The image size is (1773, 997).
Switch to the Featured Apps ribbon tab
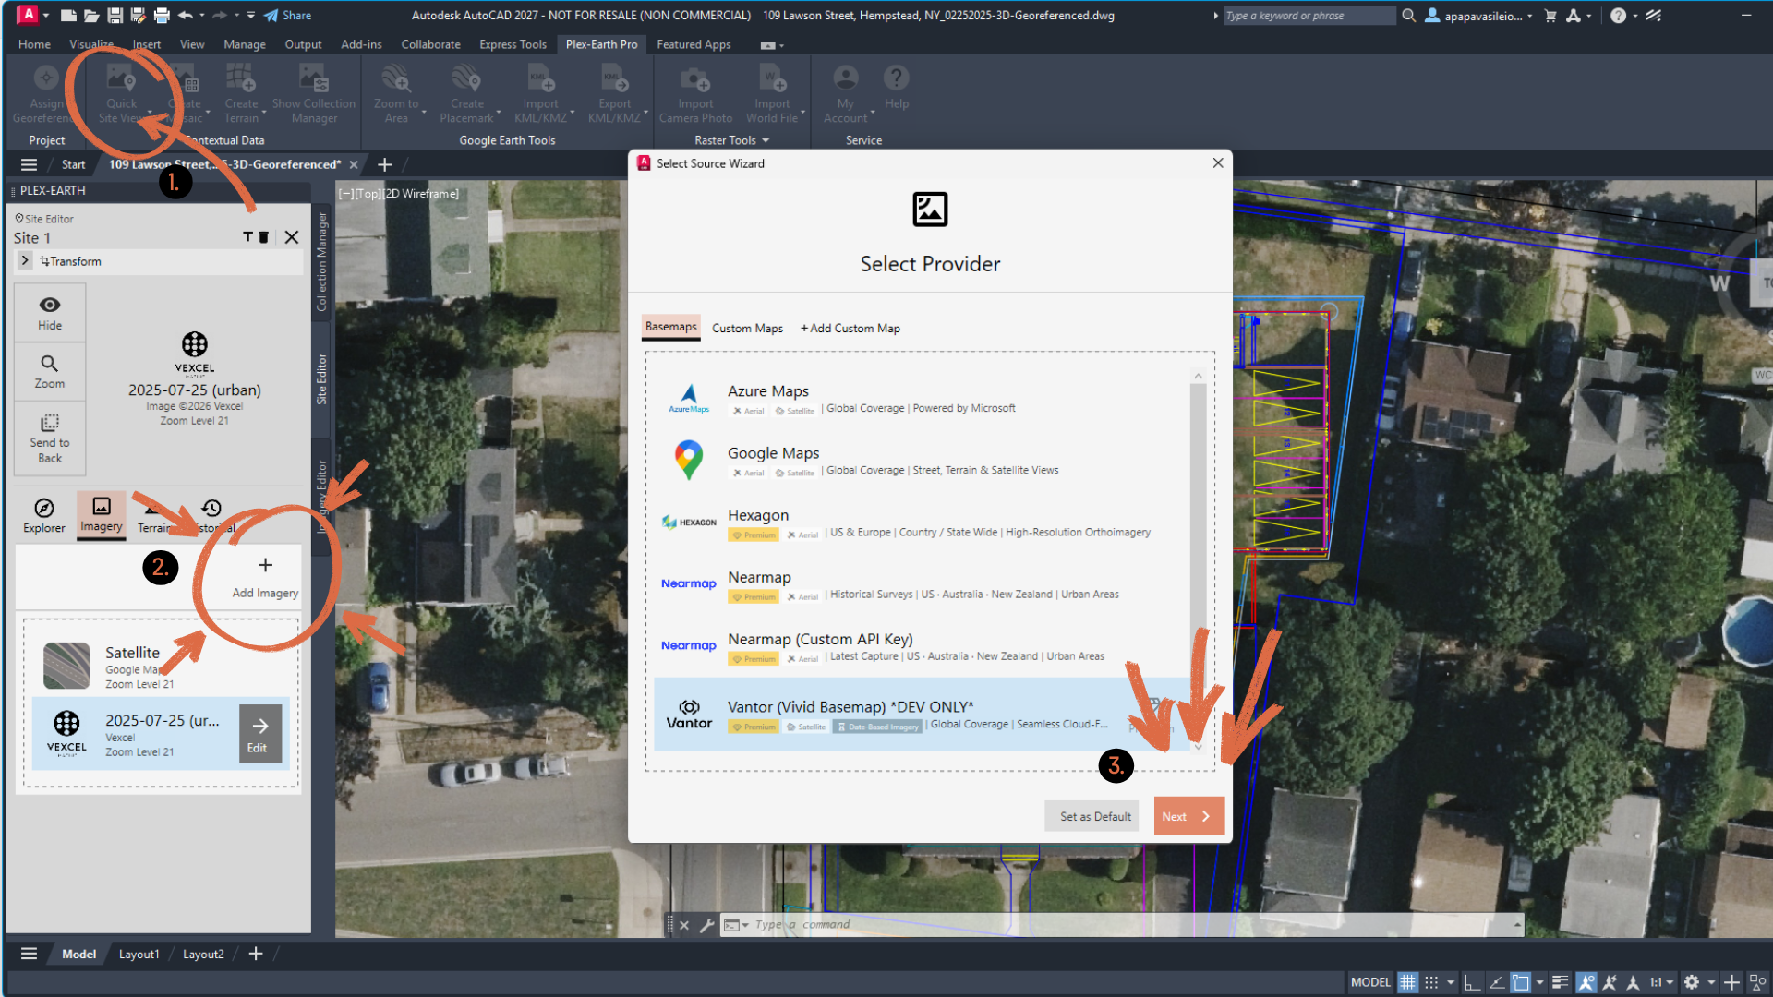click(x=694, y=44)
